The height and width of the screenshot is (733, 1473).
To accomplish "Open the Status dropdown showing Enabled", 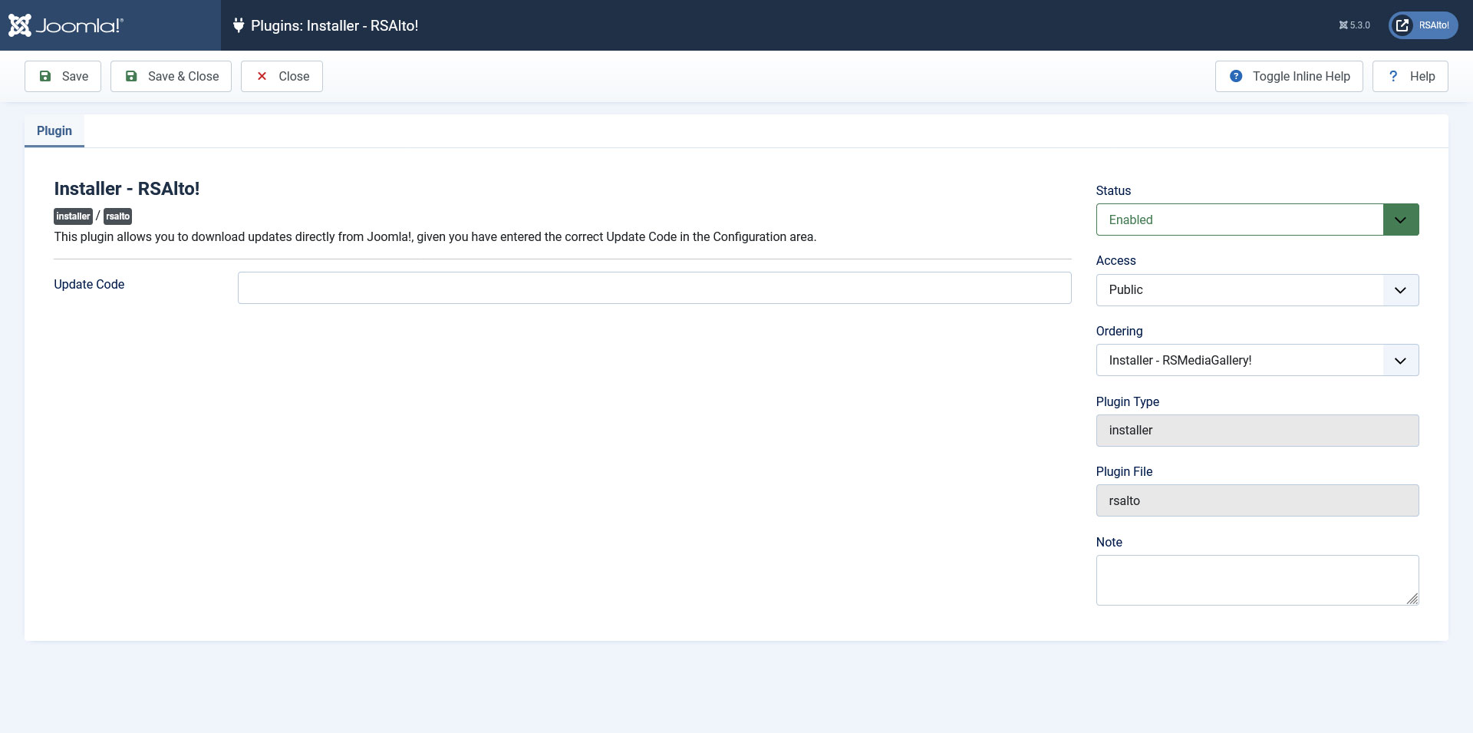I will pos(1257,220).
